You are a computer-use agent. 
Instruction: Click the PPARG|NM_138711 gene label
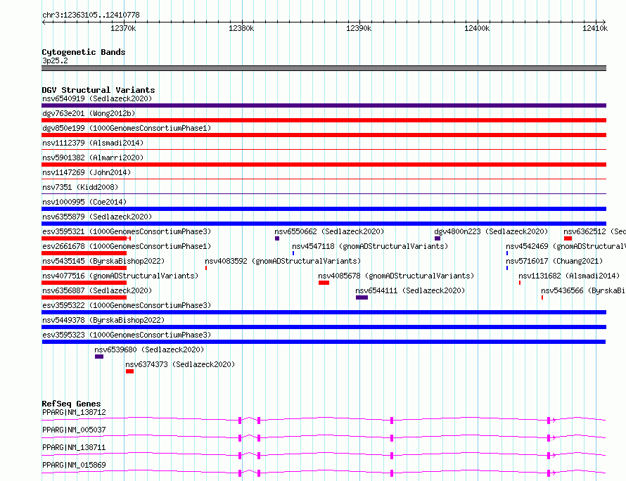(x=74, y=447)
